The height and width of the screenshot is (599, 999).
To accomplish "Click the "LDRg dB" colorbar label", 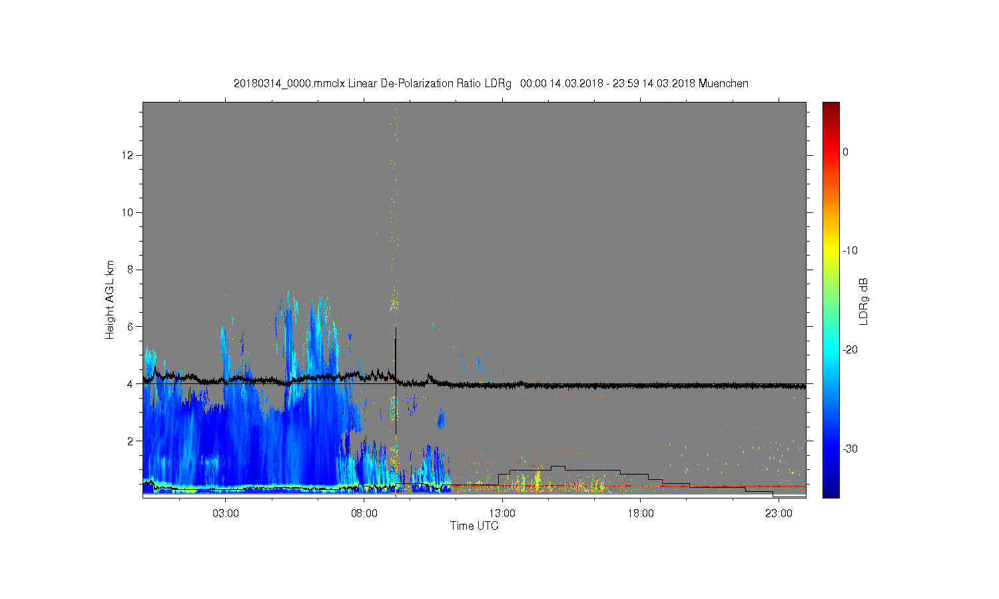I will [x=864, y=301].
